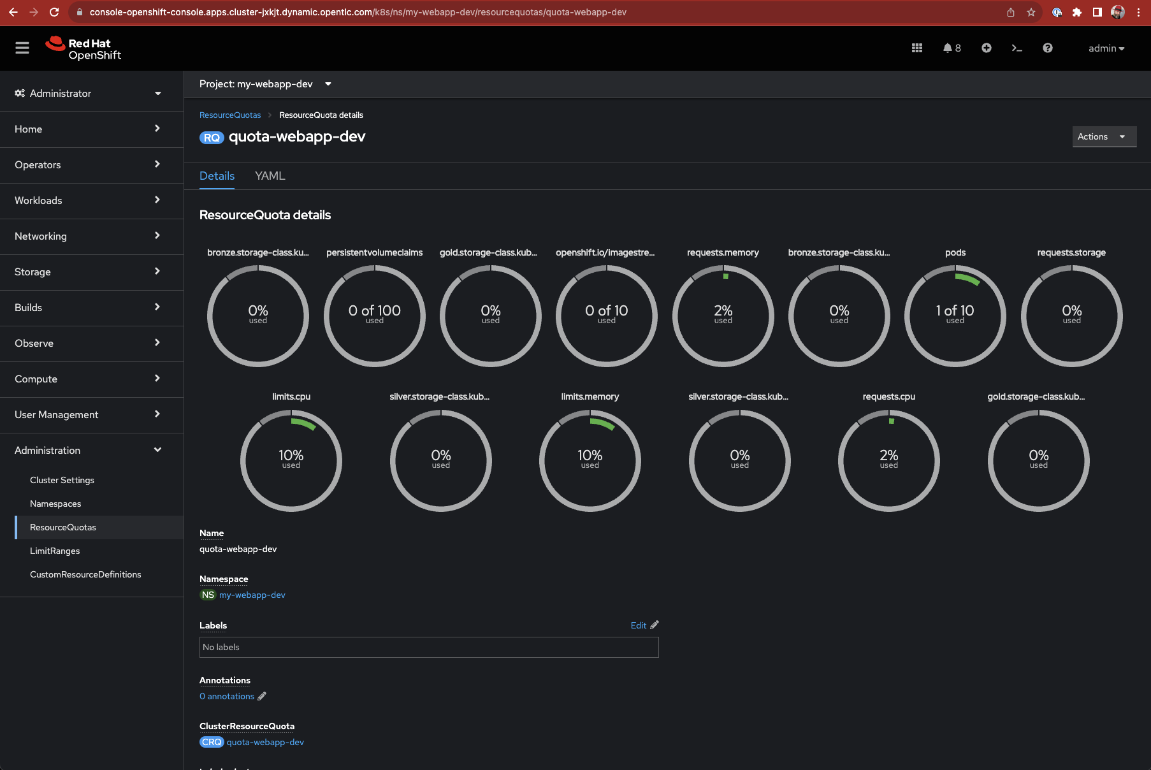
Task: Switch to the YAML tab
Action: point(270,176)
